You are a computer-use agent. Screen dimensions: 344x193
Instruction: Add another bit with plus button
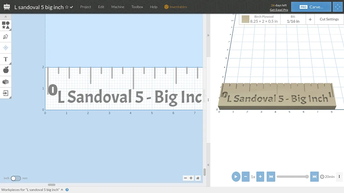coord(310,19)
